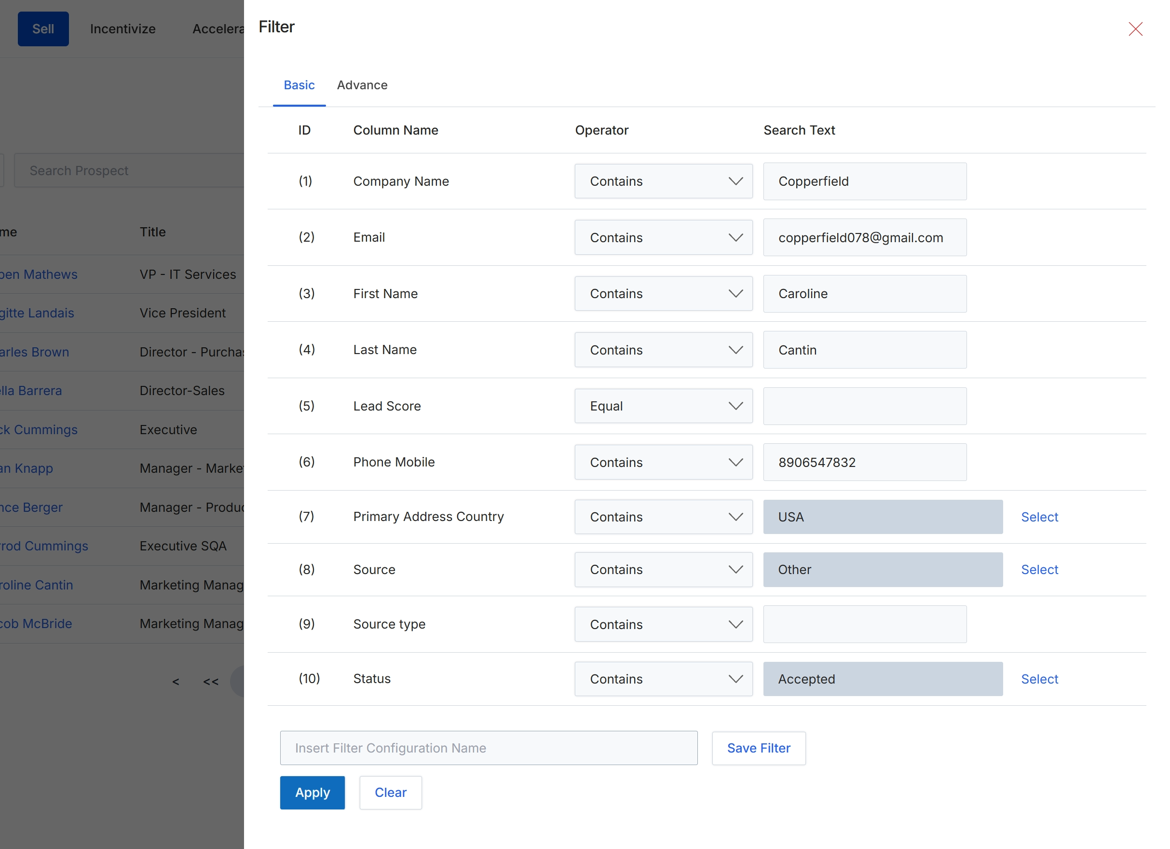Viewport: 1170px width, 849px height.
Task: Open the Primary Address Country operator dropdown
Action: click(x=664, y=517)
